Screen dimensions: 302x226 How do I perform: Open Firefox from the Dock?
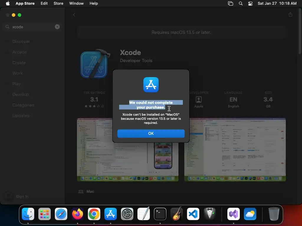tap(78, 214)
